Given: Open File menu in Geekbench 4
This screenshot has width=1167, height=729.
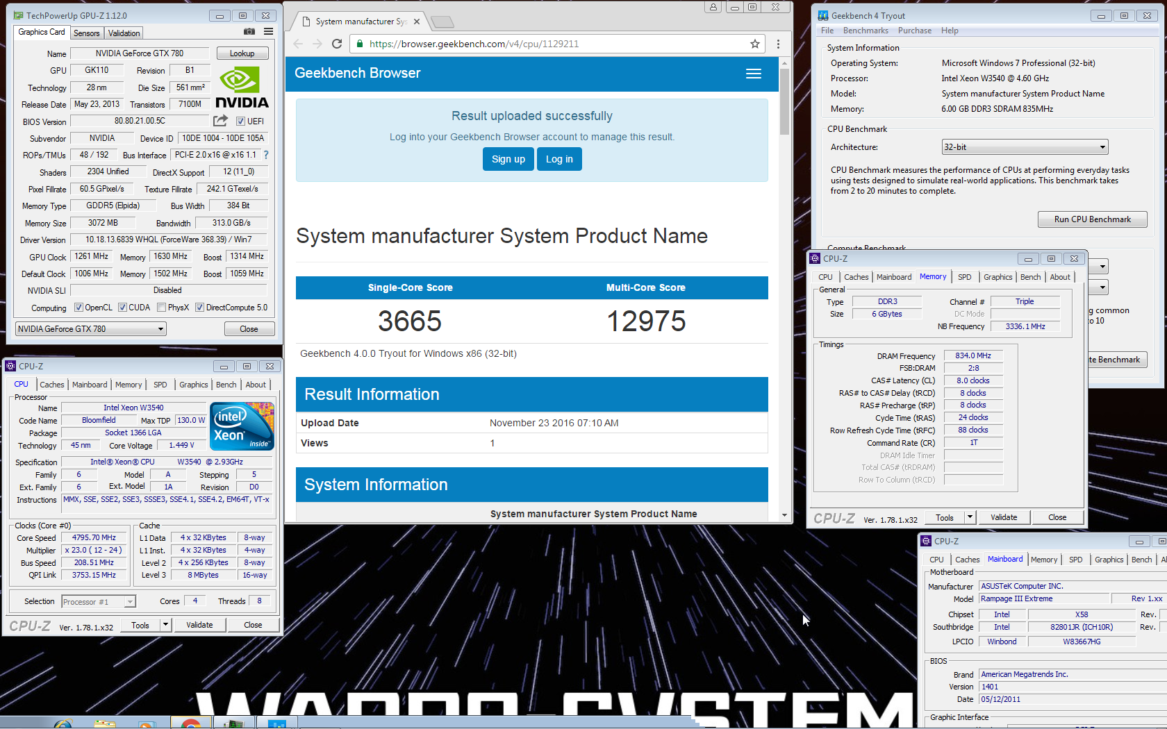Looking at the screenshot, I should tap(827, 31).
